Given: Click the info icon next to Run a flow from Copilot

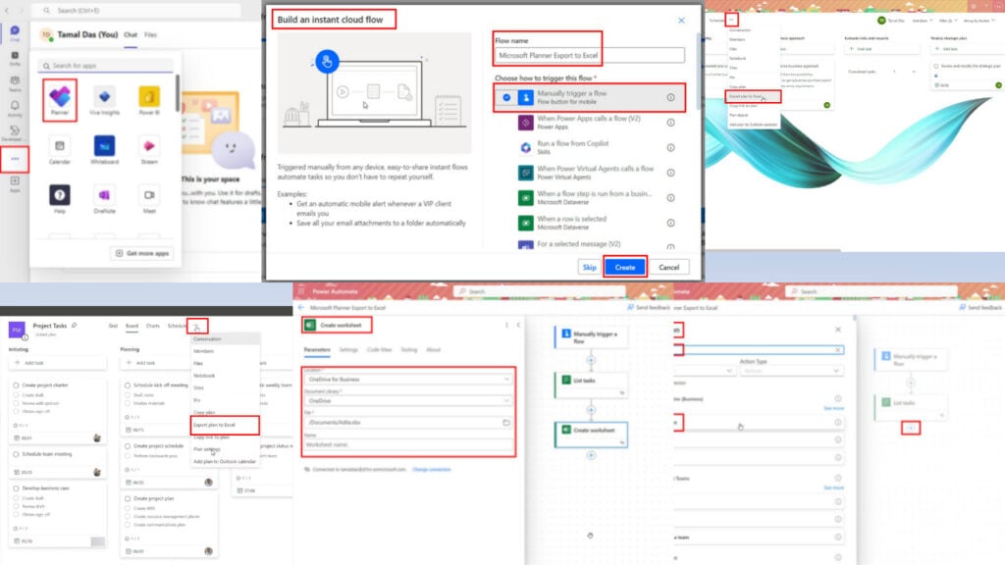Looking at the screenshot, I should [x=669, y=146].
